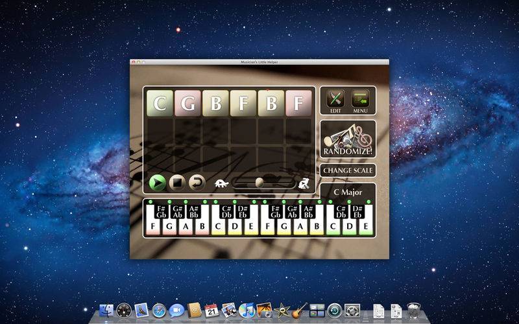519x324 pixels.
Task: Play the first C#/Db black key
Action: point(226,212)
